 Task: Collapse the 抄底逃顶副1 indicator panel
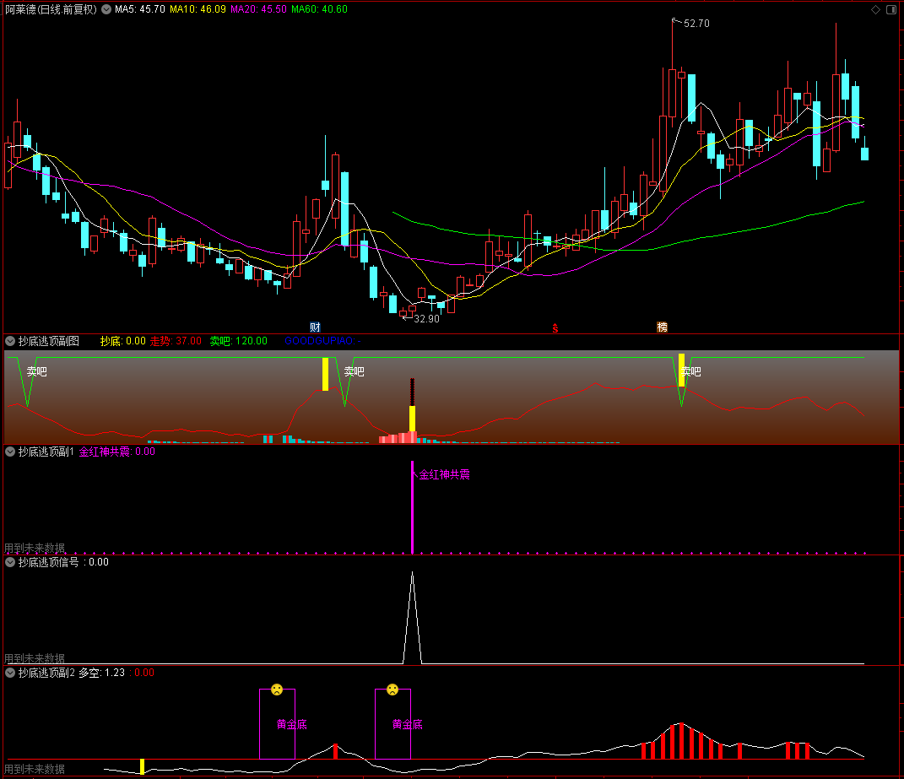[10, 452]
